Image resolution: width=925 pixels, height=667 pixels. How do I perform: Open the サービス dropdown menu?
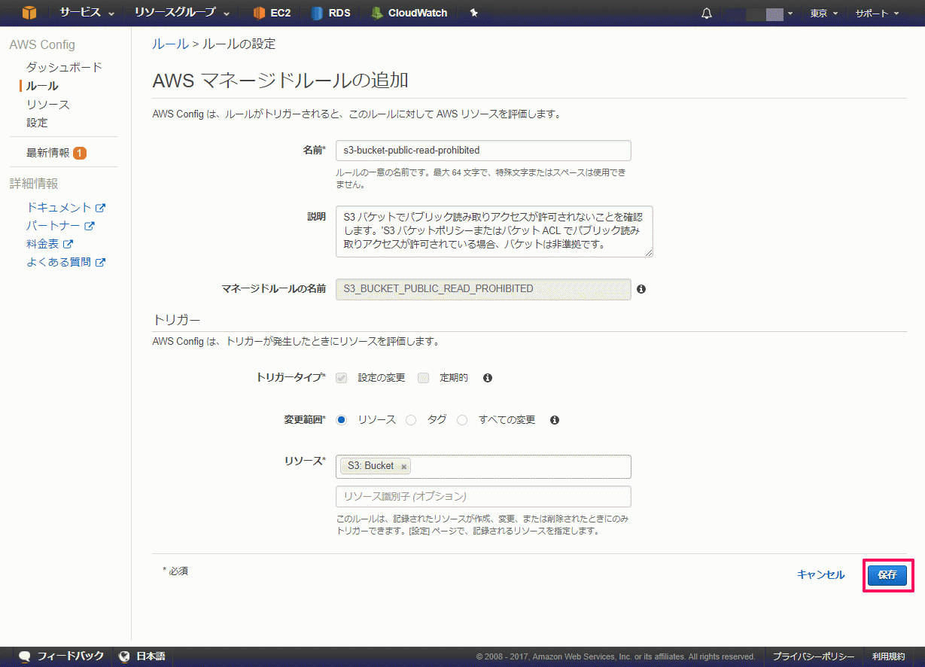pos(87,13)
